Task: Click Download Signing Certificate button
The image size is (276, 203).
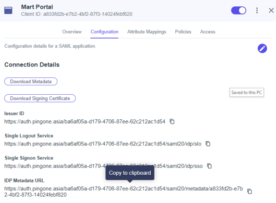Action: pyautogui.click(x=40, y=98)
